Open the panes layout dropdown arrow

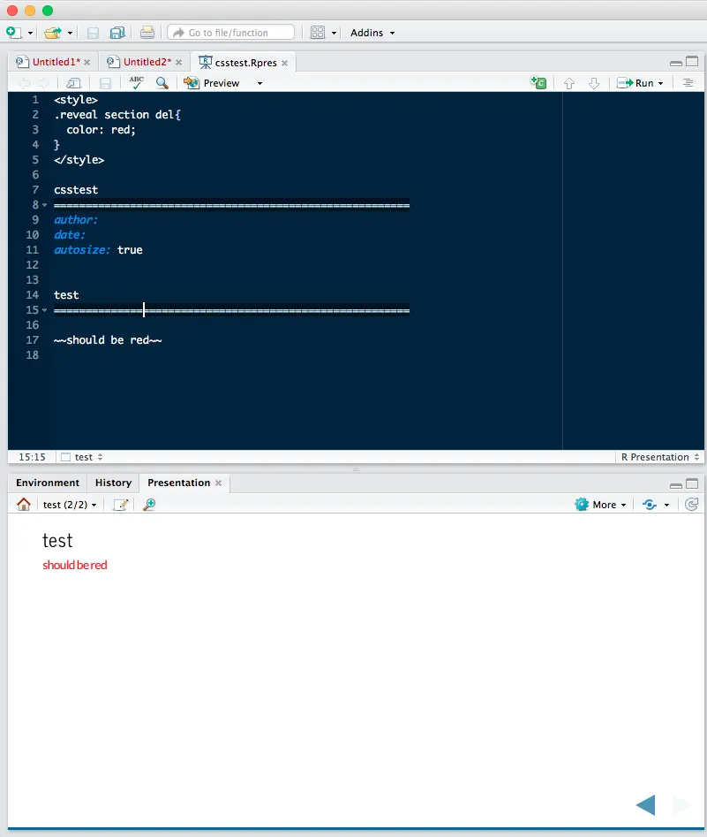click(x=335, y=33)
